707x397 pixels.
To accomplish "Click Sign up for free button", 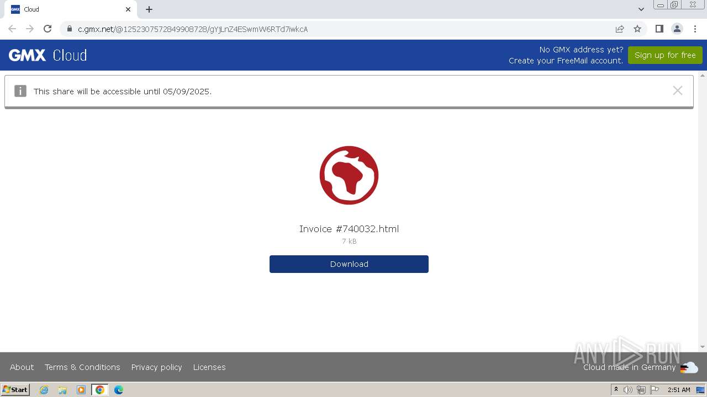I will [x=665, y=55].
